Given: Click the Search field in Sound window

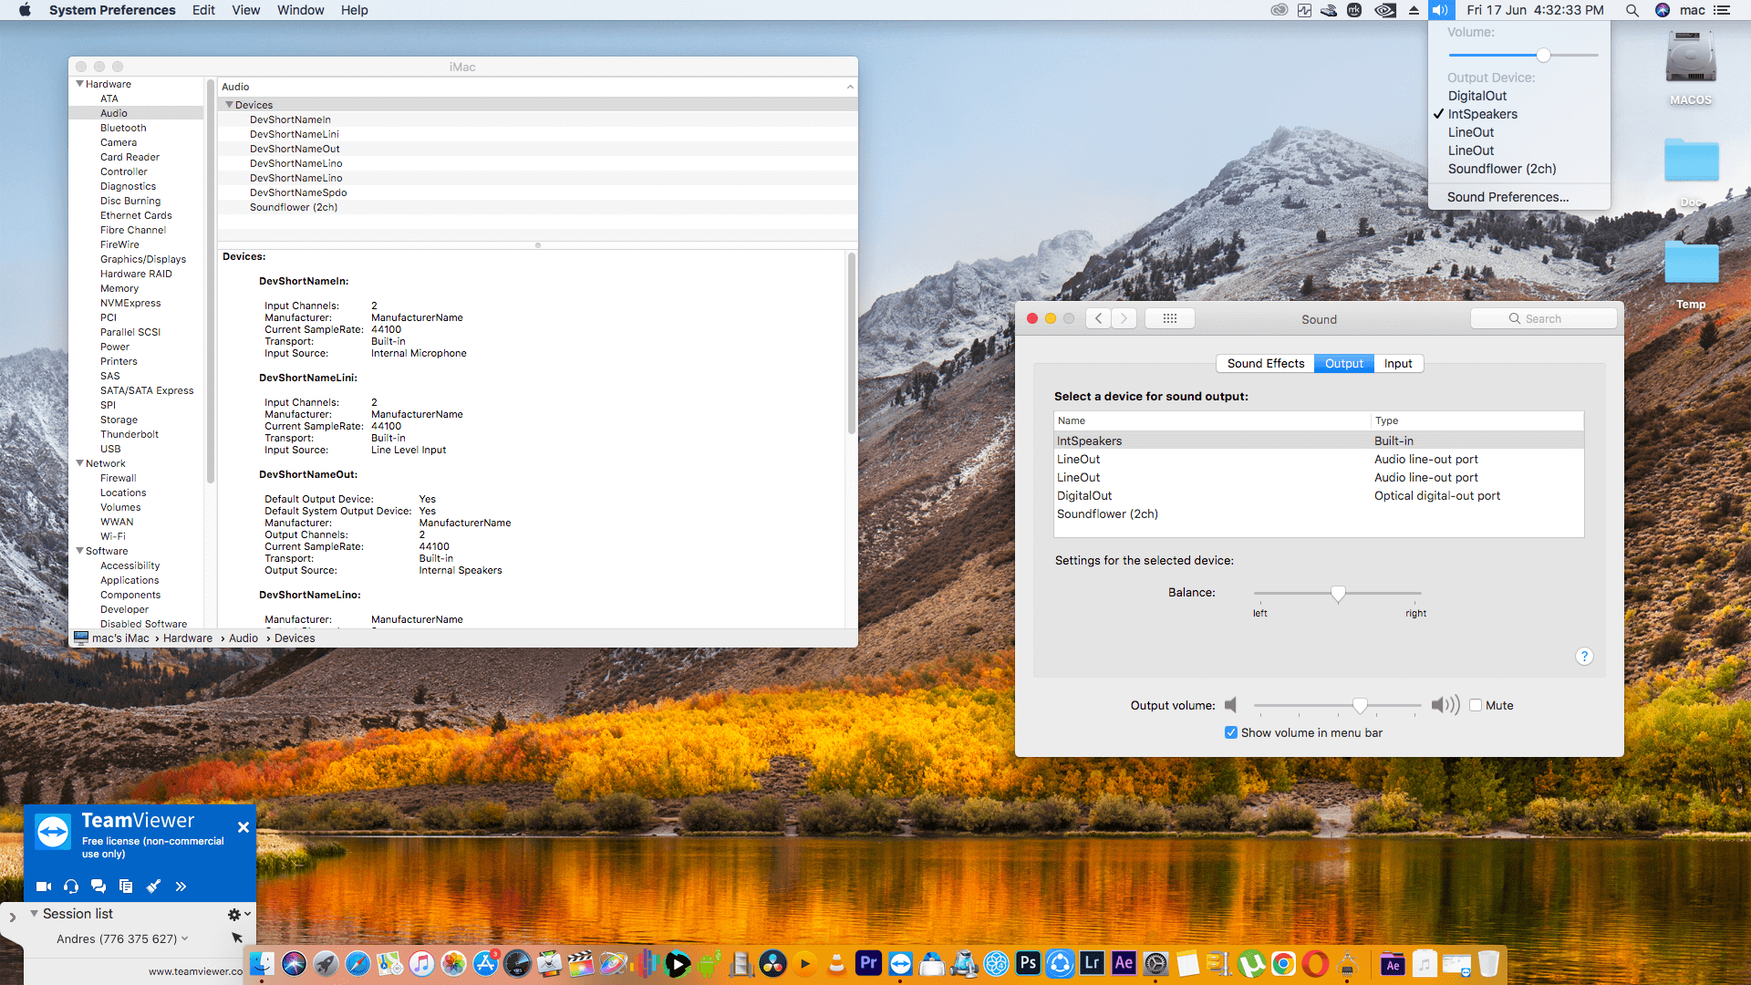Looking at the screenshot, I should [1544, 317].
